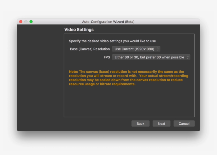The width and height of the screenshot is (217, 155).
Task: Change the 'Either 60 or 30' FPS setting
Action: pos(148,57)
